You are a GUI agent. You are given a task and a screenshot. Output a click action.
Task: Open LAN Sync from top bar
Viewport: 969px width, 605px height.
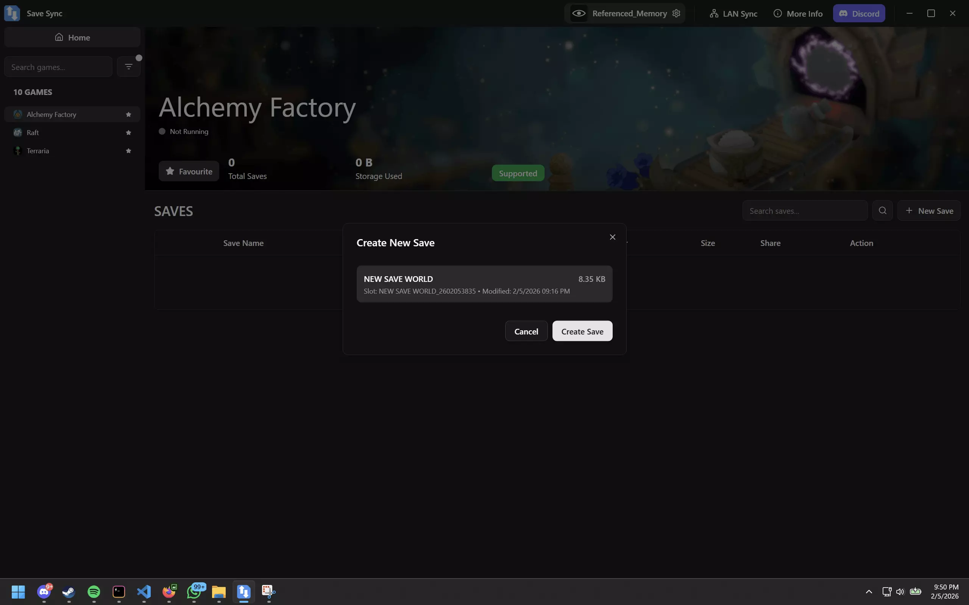pos(733,14)
